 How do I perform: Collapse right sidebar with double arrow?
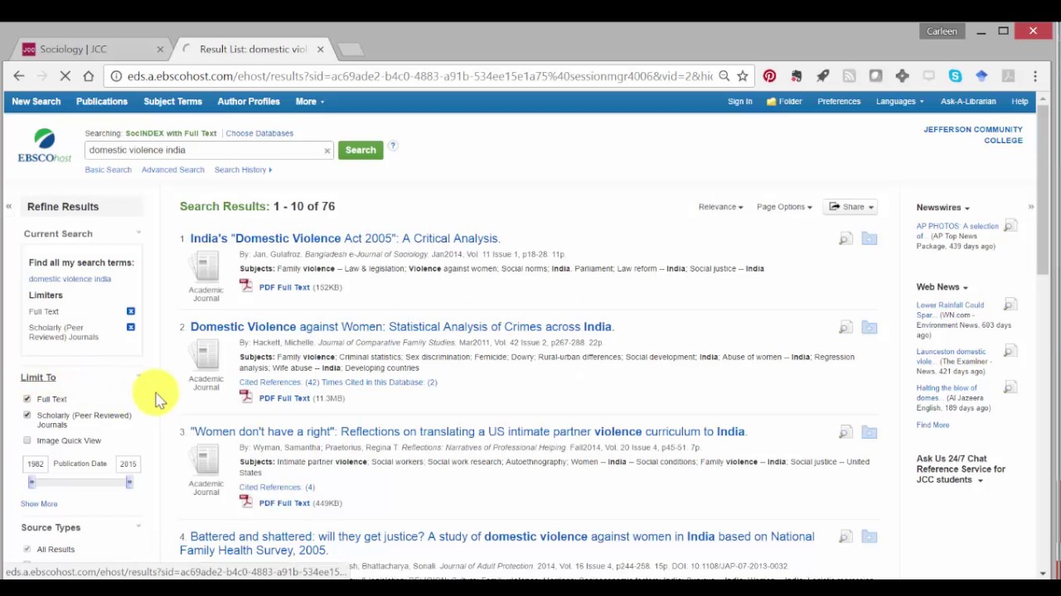[x=1030, y=207]
